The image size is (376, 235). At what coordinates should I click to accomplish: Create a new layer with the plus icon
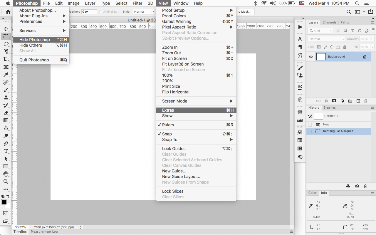coord(358,101)
